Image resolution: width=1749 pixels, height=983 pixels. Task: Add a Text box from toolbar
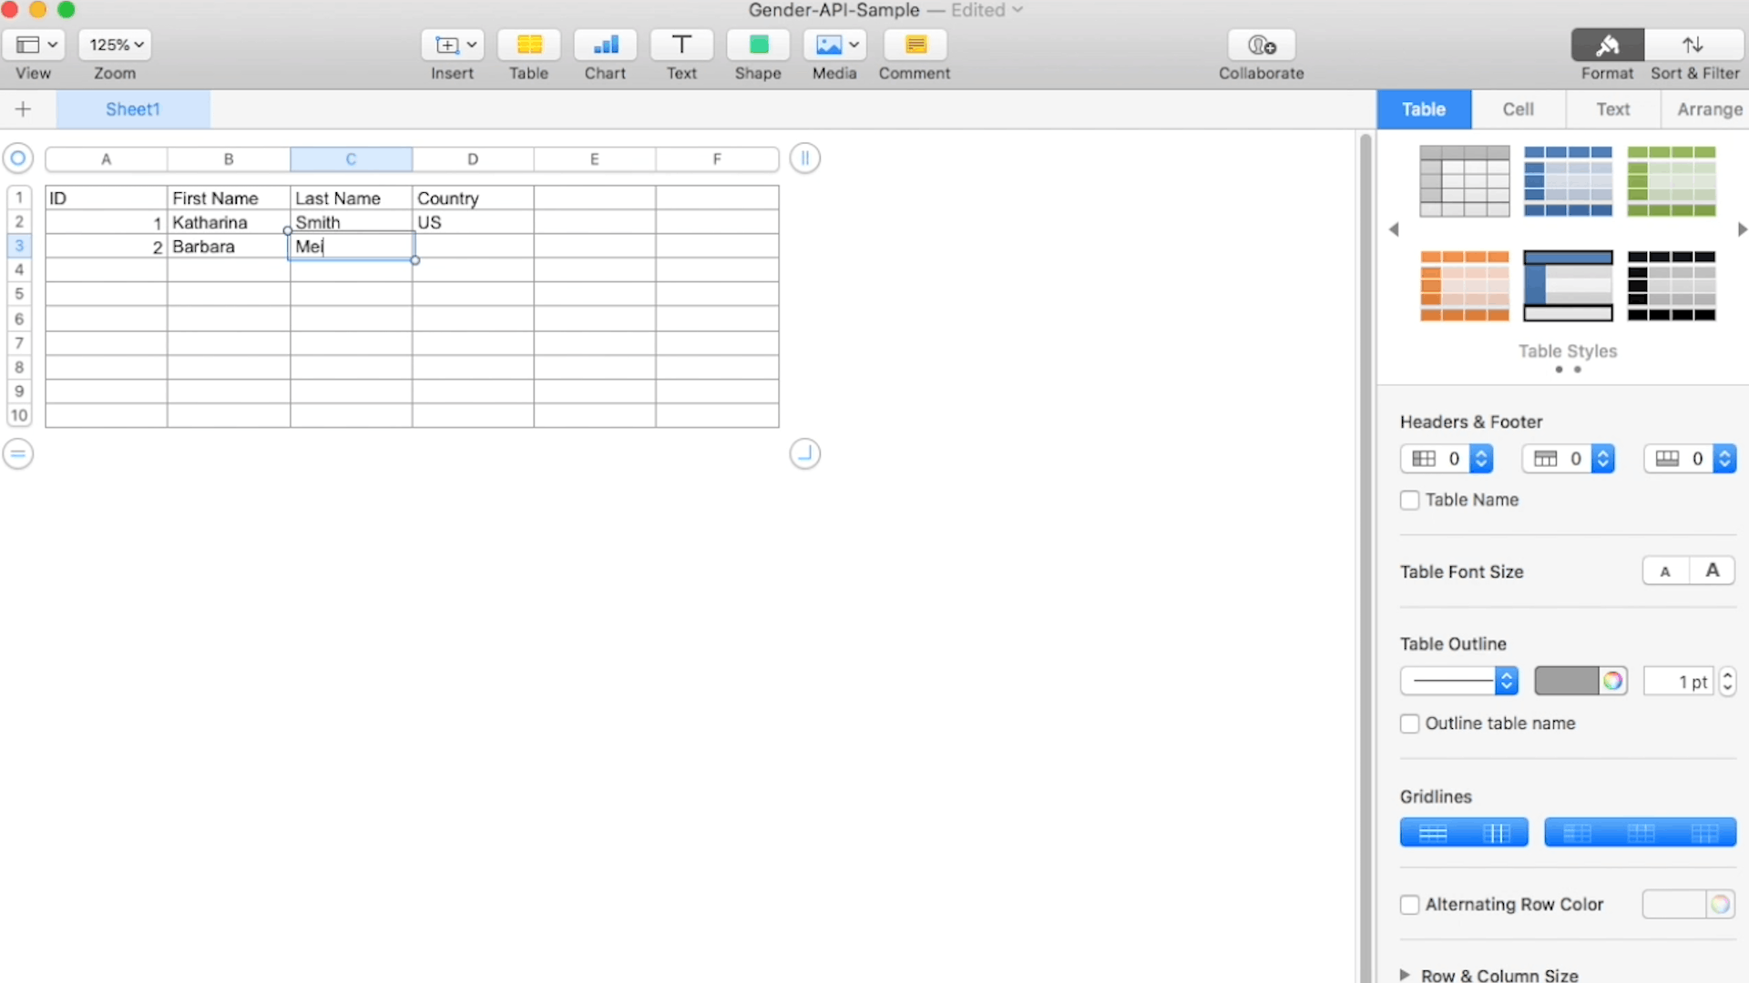coord(681,45)
